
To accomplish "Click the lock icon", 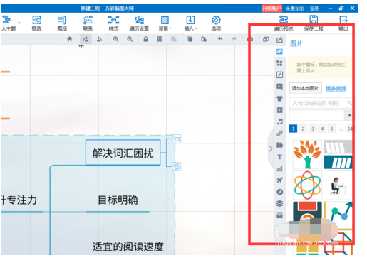I will point(146,39).
